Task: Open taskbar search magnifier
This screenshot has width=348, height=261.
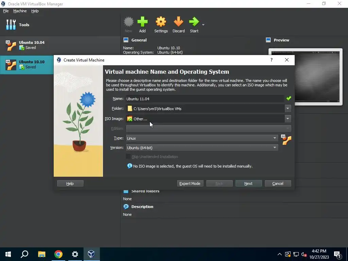Action: click(x=24, y=254)
